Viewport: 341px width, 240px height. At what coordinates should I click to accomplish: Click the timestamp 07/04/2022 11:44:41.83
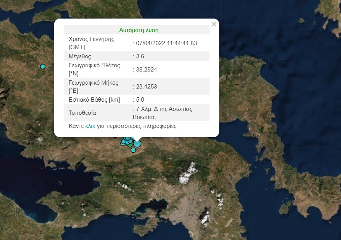166,43
